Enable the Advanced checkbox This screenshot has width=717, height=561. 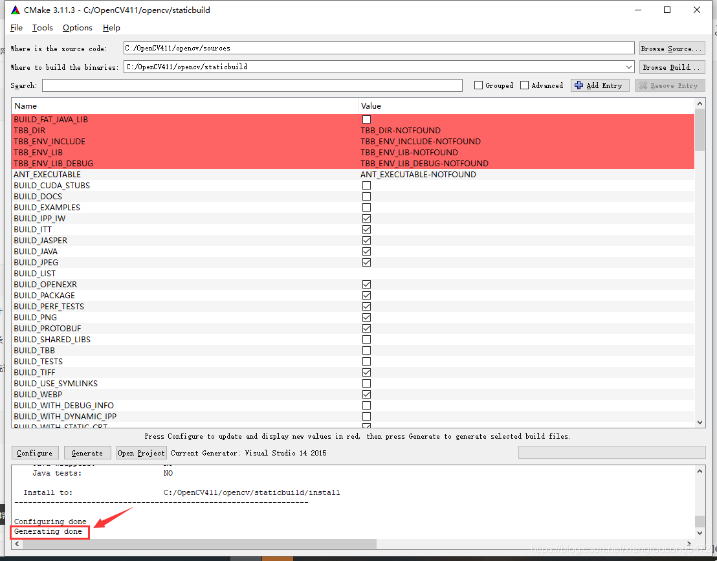(525, 85)
